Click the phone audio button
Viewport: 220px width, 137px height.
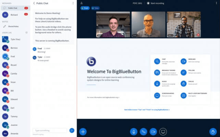point(143,131)
